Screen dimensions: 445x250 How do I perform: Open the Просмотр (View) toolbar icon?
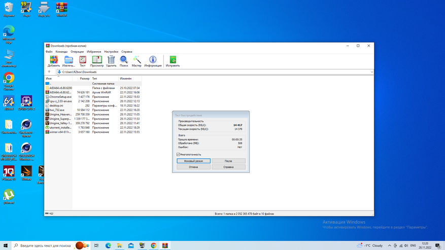97,61
